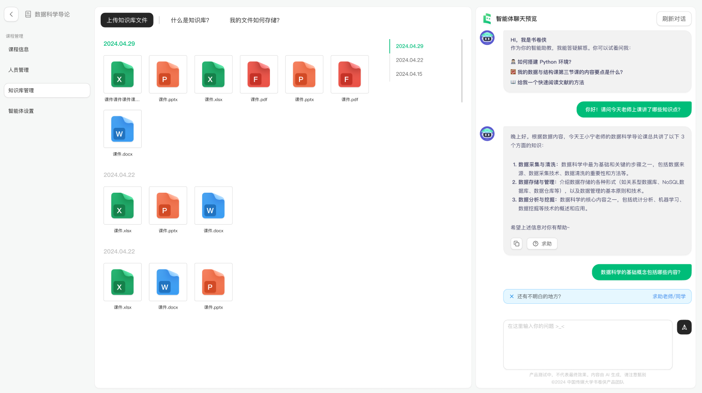The height and width of the screenshot is (393, 702).
Task: Open the 什么是知识库? tab
Action: 190,21
